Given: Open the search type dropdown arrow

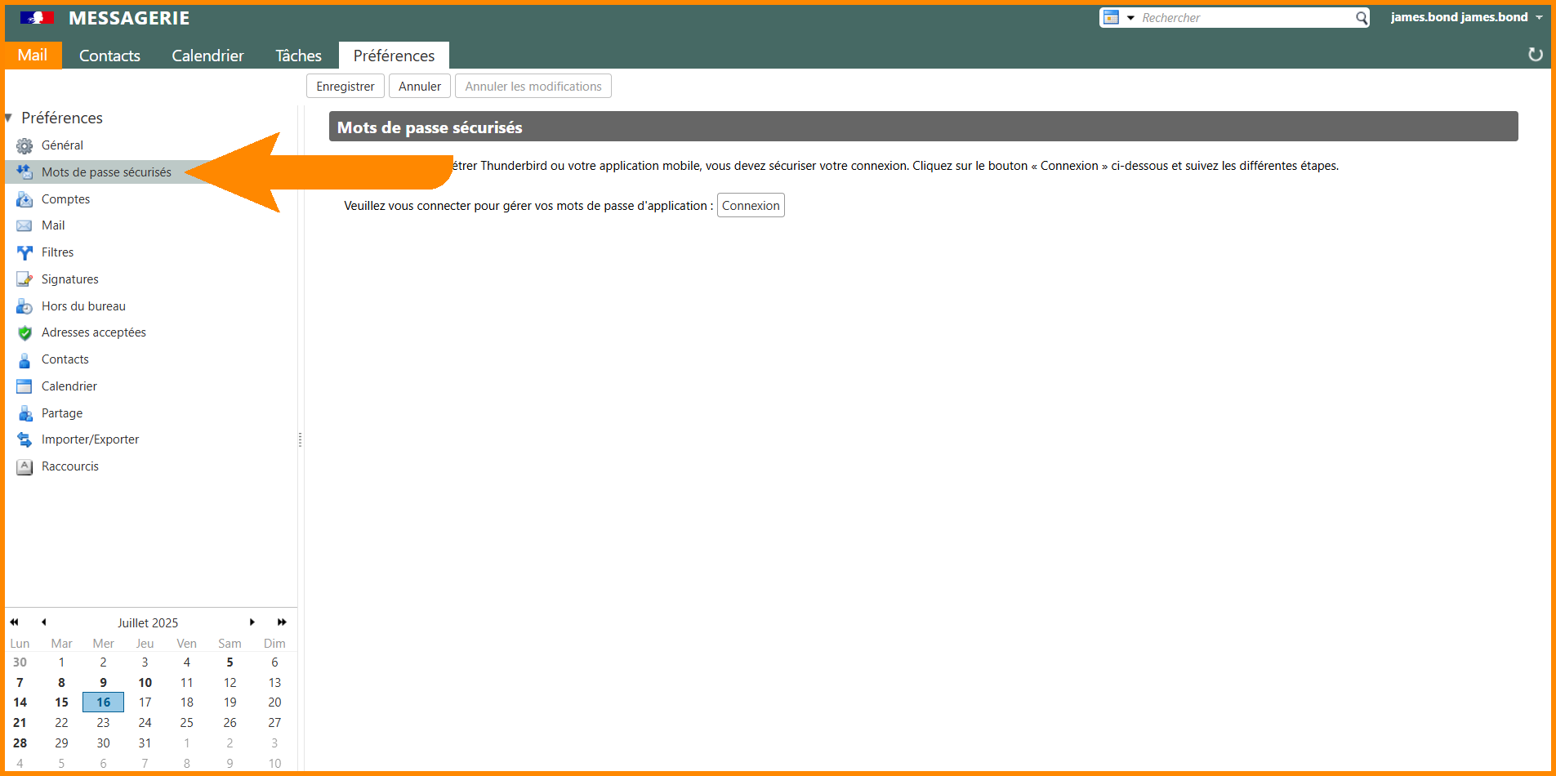Looking at the screenshot, I should pyautogui.click(x=1130, y=18).
